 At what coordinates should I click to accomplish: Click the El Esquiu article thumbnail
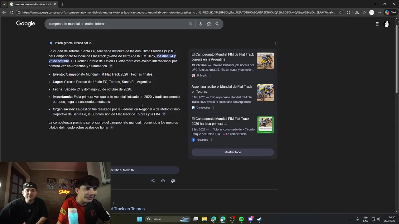coord(265,61)
